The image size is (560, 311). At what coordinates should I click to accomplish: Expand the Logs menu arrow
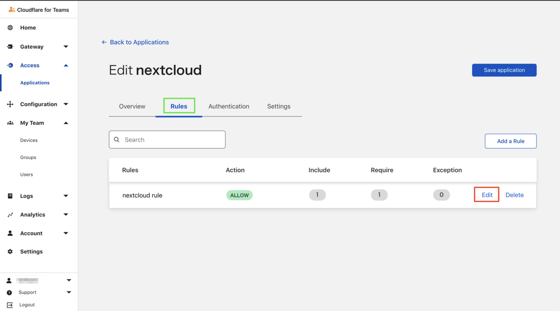pos(66,196)
